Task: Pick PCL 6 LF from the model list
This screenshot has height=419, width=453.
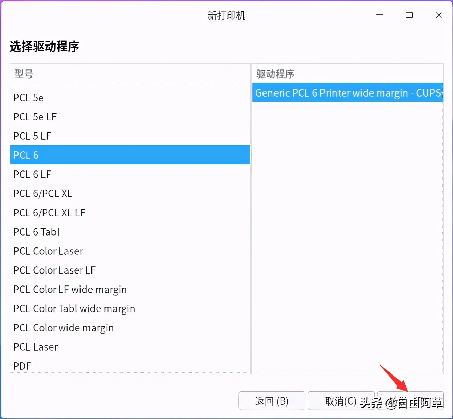Action: 32,174
